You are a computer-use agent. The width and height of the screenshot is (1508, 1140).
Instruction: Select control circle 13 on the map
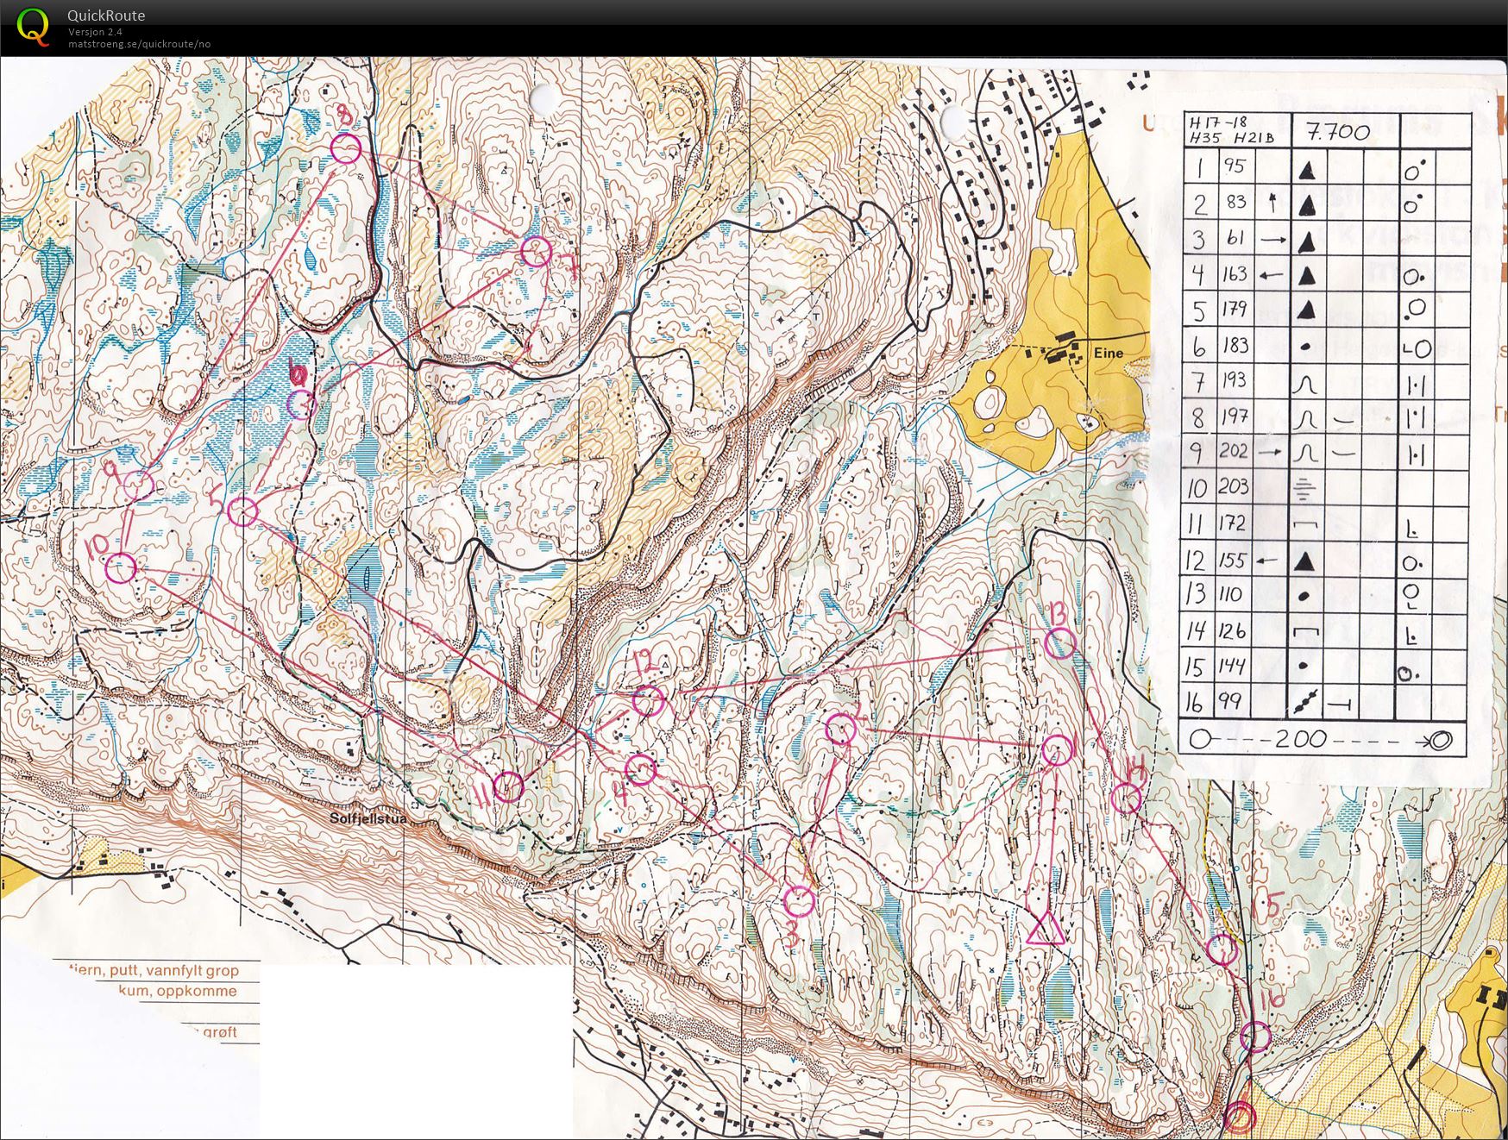pos(1060,643)
